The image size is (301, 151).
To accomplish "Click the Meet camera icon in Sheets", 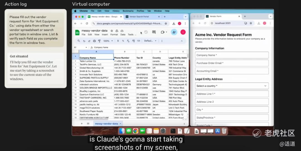I will click(162, 32).
